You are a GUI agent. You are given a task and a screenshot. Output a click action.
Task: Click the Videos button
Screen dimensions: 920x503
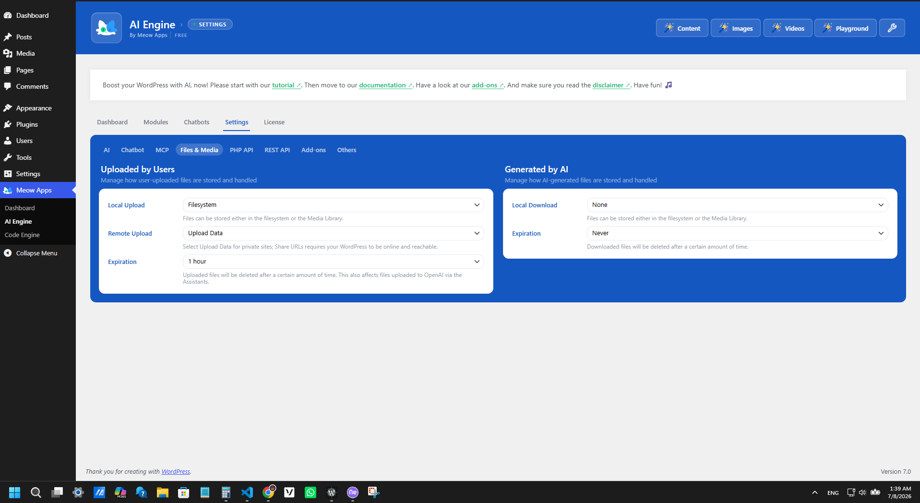tap(788, 28)
